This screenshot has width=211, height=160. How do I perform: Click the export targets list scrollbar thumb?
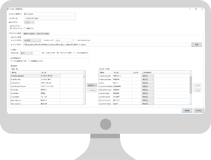coord(191,85)
